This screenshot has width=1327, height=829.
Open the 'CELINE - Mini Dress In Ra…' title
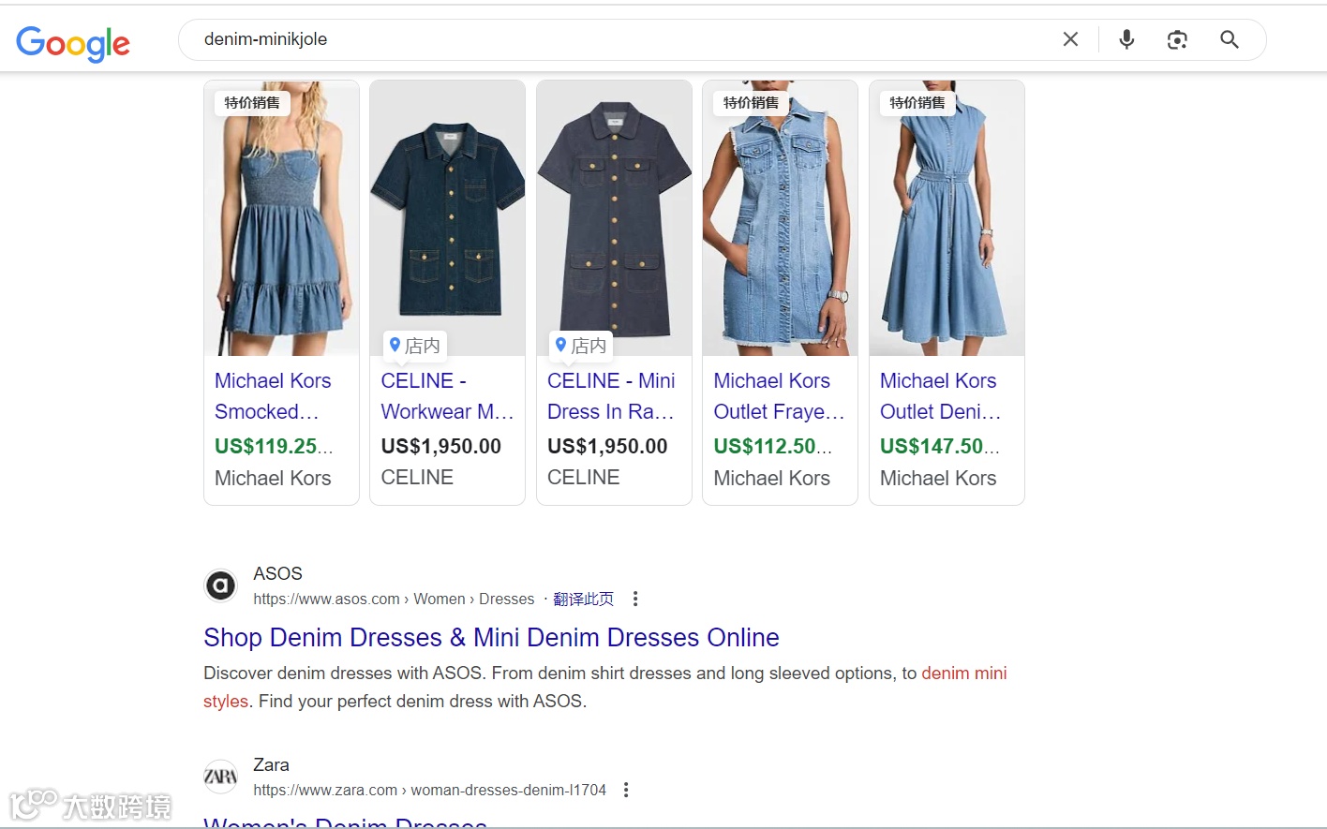(611, 396)
